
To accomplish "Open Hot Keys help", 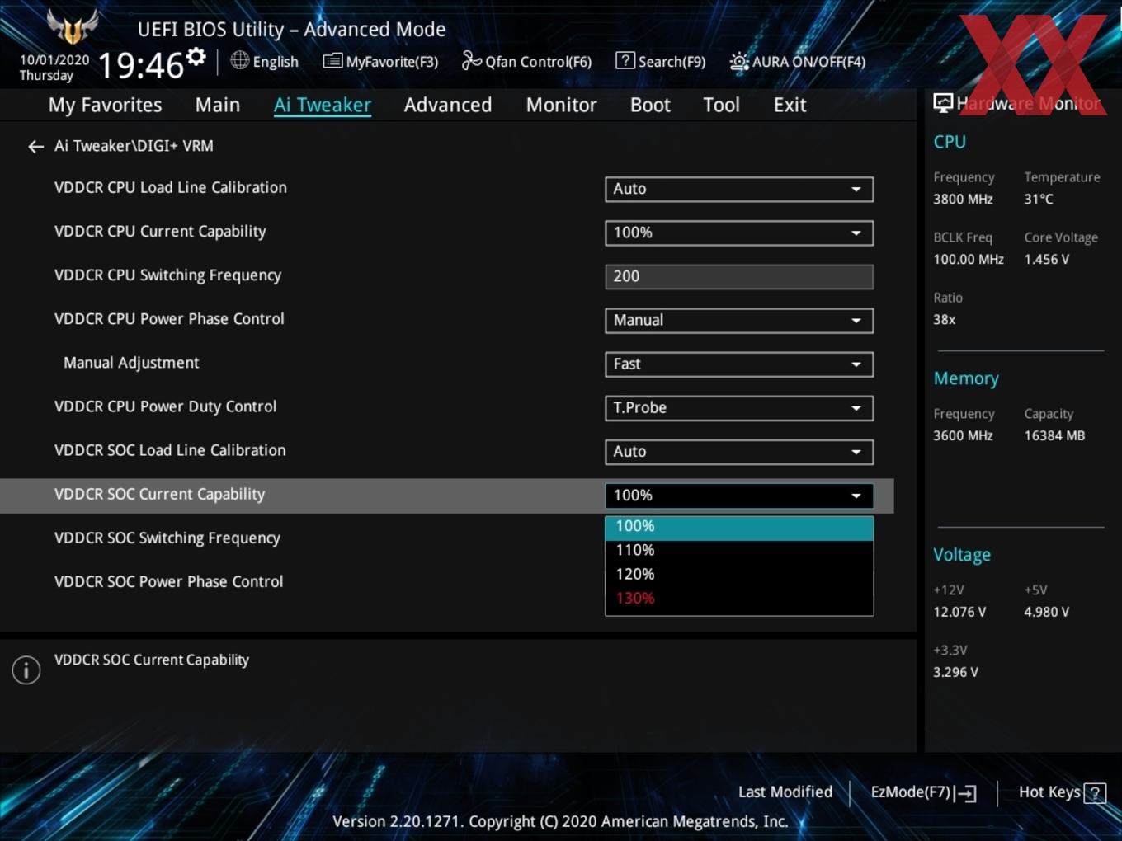I will point(1061,792).
